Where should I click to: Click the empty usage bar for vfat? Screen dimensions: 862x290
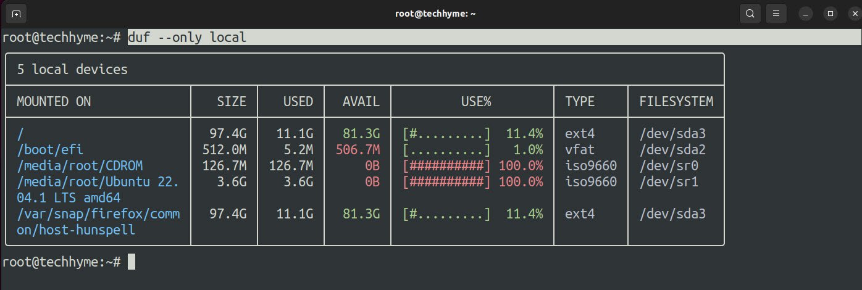pos(446,149)
